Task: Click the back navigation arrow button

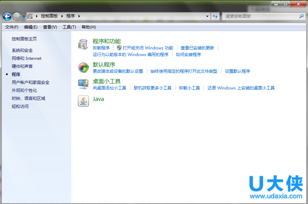Action: click(x=7, y=16)
